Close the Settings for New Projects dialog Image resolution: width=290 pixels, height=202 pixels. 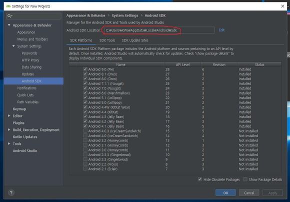282,6
